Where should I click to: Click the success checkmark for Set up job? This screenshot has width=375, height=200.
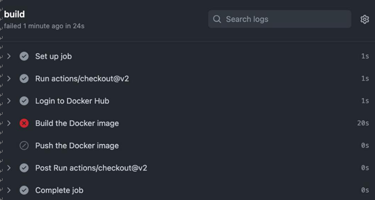pos(24,56)
